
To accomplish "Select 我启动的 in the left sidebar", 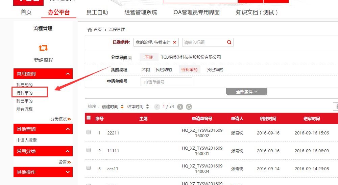I will pos(25,85).
